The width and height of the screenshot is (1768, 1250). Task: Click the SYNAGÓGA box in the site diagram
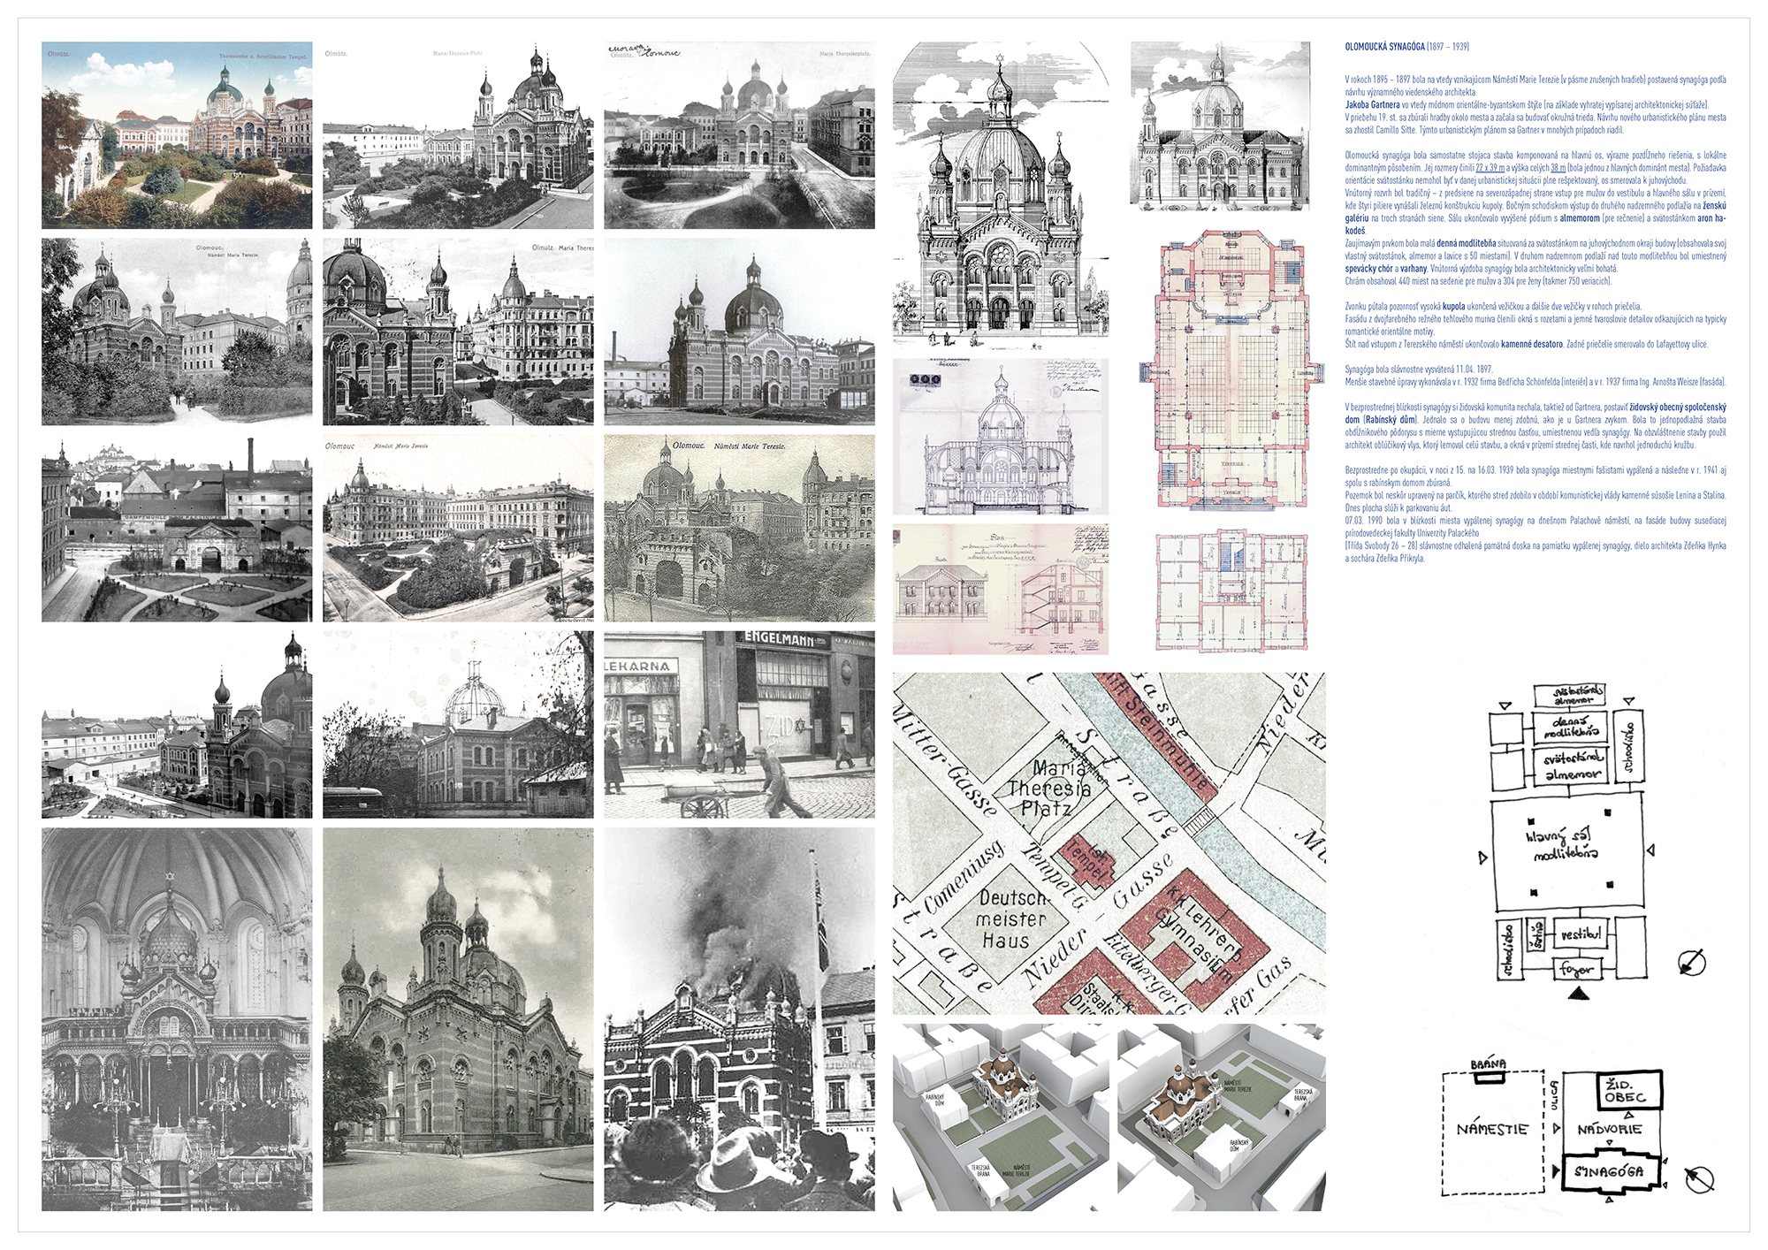[x=1608, y=1172]
